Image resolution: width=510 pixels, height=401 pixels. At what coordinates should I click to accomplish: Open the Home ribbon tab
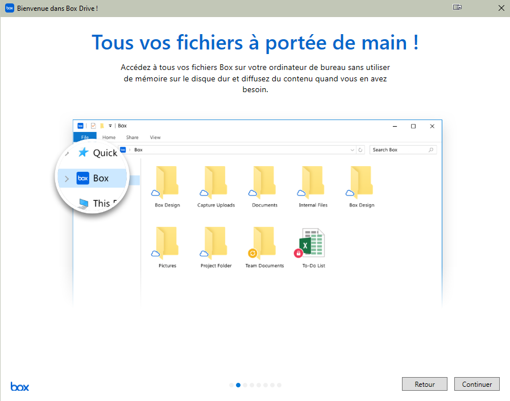(109, 137)
